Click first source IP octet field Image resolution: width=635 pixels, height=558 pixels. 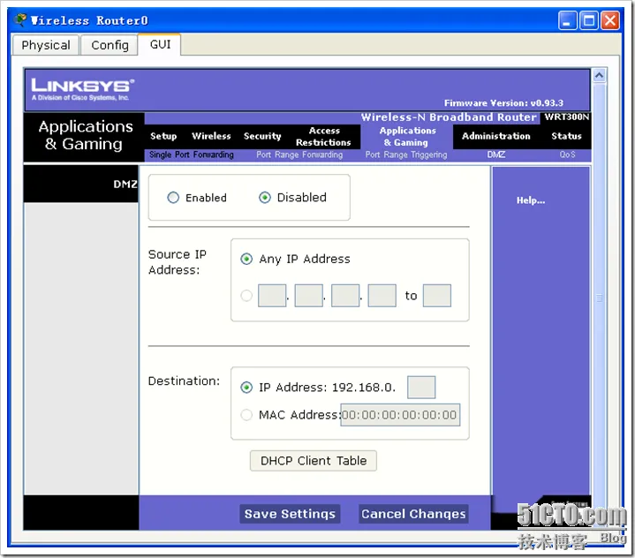[x=272, y=296]
